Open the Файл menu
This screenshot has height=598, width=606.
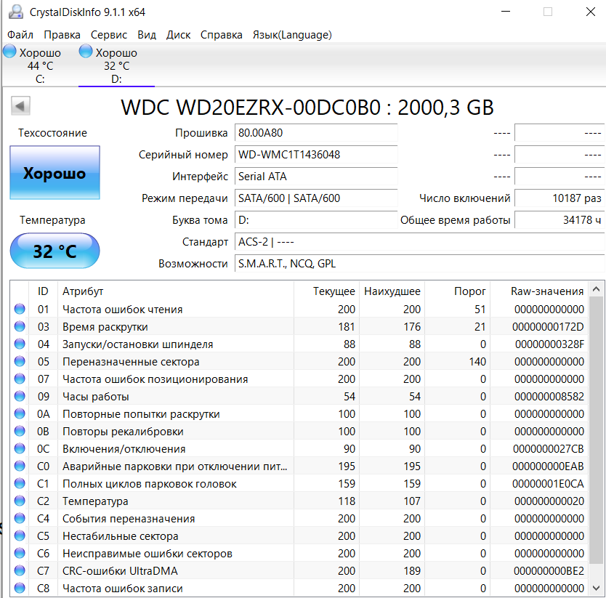tap(20, 35)
